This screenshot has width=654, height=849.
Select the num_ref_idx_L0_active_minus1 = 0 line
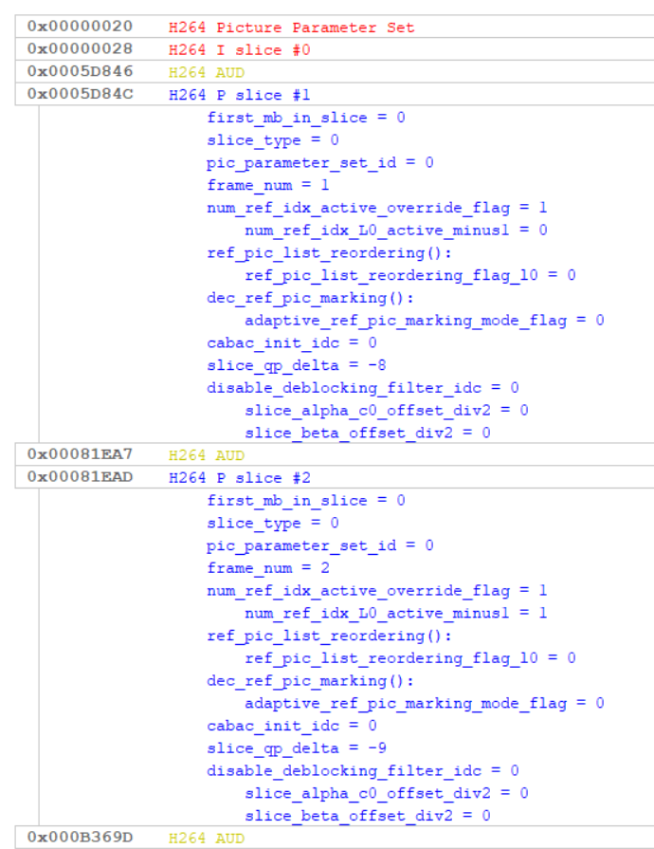pos(396,231)
